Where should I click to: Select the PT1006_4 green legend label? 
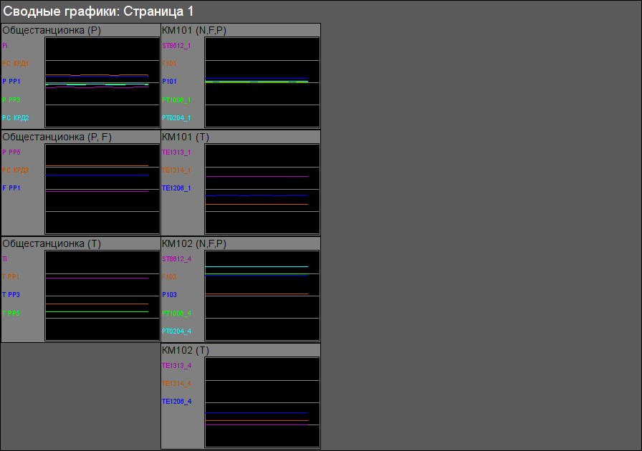coord(176,313)
